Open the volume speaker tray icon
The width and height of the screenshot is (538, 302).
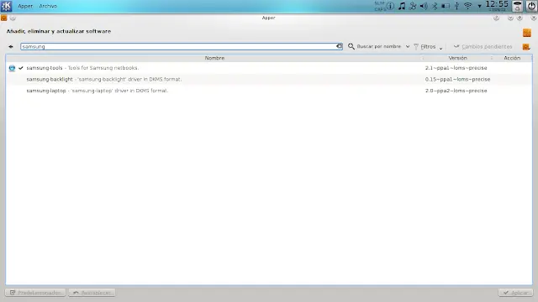pyautogui.click(x=424, y=6)
